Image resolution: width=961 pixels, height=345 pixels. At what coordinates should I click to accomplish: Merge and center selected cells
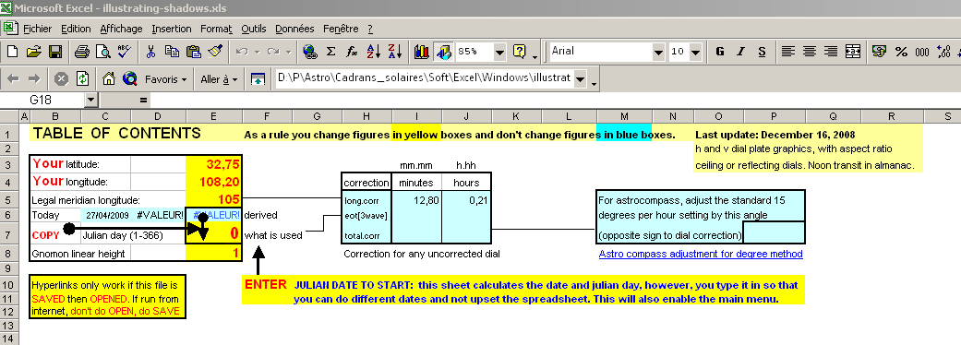(852, 52)
